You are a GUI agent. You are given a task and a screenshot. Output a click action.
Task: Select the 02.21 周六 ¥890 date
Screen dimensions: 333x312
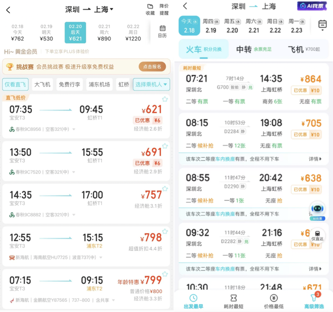click(104, 32)
